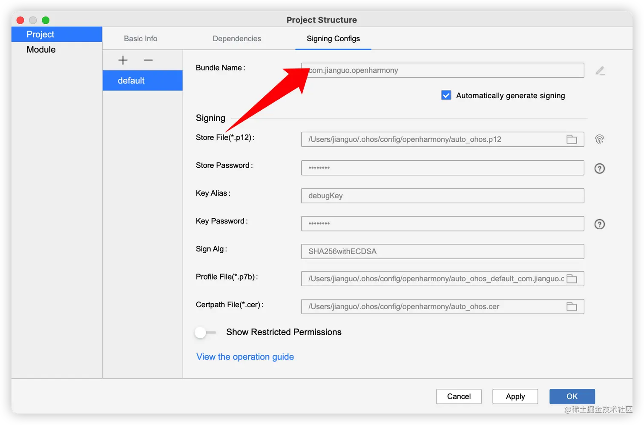The width and height of the screenshot is (644, 425).
Task: Browse for Certpath File folder icon
Action: [x=572, y=306]
